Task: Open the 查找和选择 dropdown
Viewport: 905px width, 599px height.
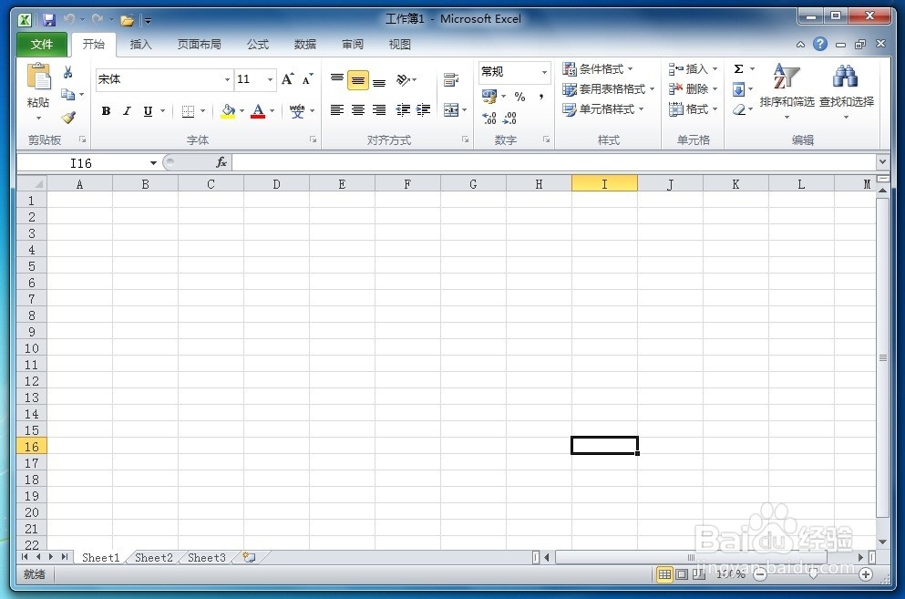Action: 846,91
